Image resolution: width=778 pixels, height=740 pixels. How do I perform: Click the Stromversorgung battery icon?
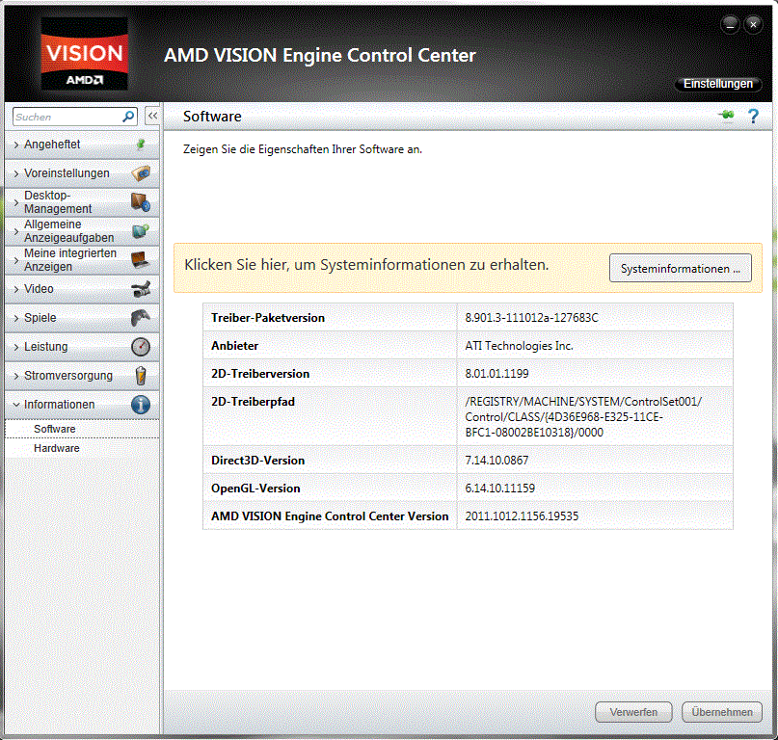click(x=141, y=376)
